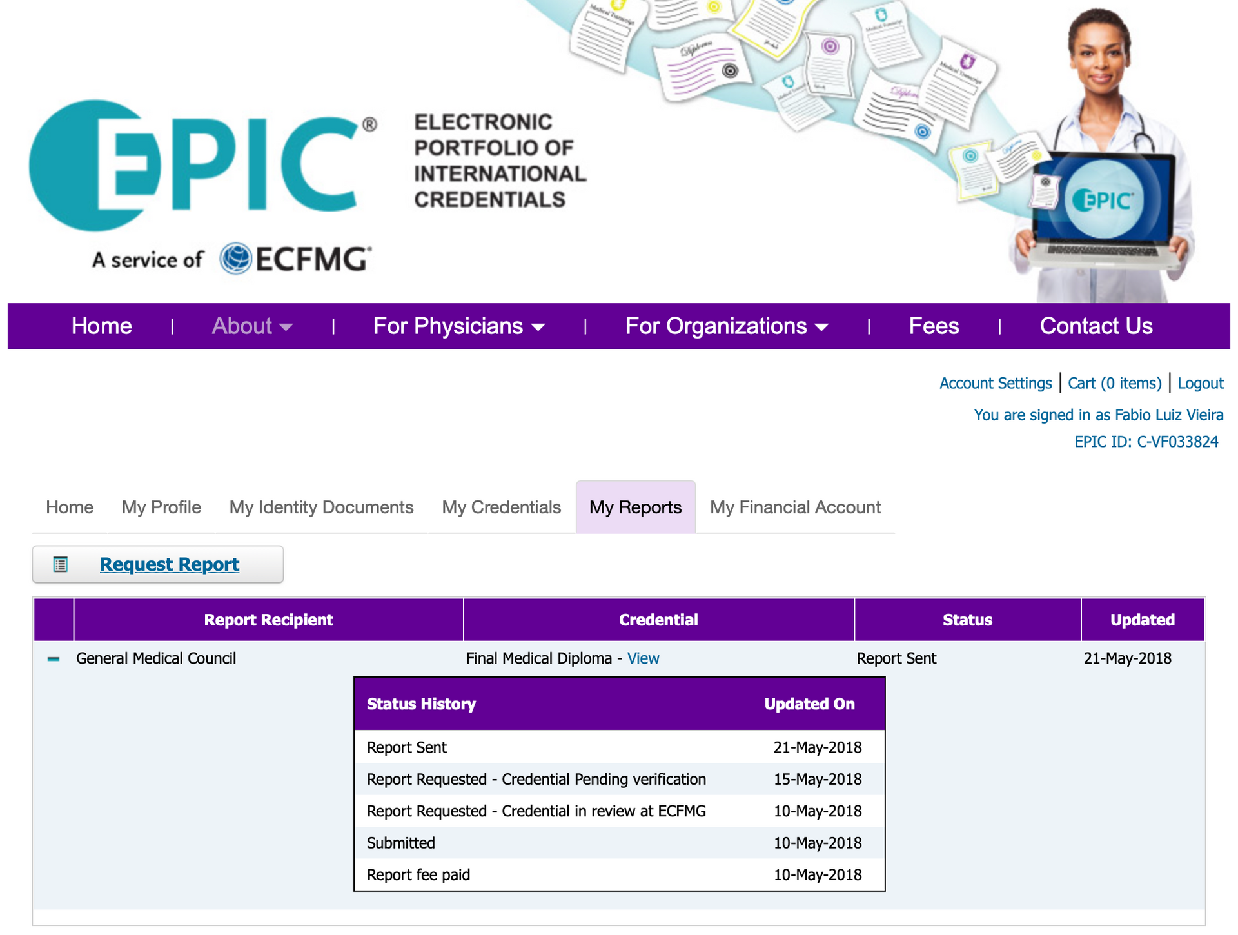Expand the About dropdown menu

[x=252, y=326]
